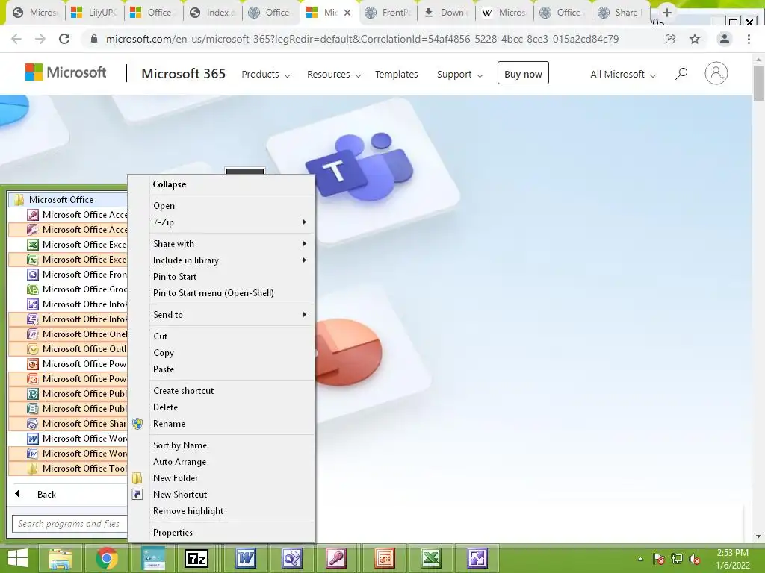Choose Delete in context menu
Viewport: 765px width, 573px height.
pyautogui.click(x=232, y=407)
